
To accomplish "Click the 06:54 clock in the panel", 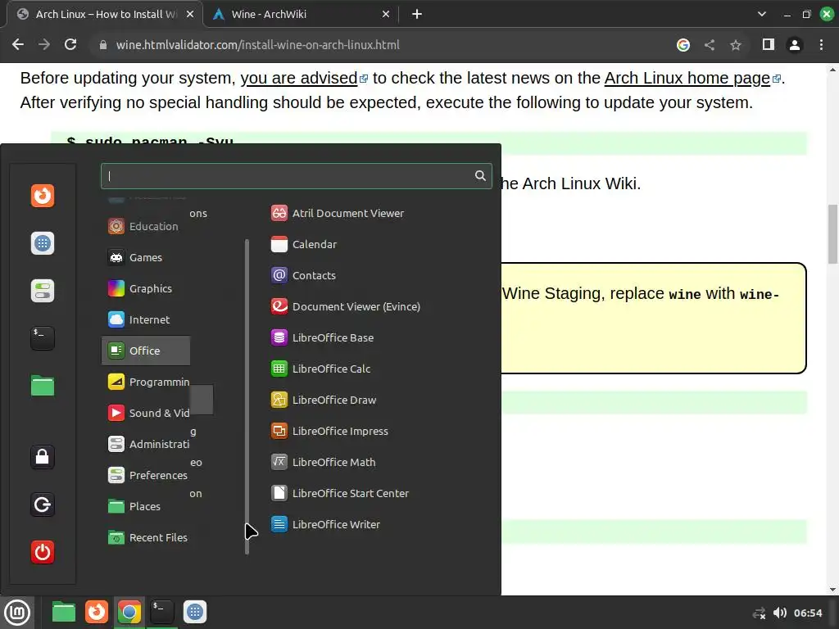I will click(x=808, y=613).
